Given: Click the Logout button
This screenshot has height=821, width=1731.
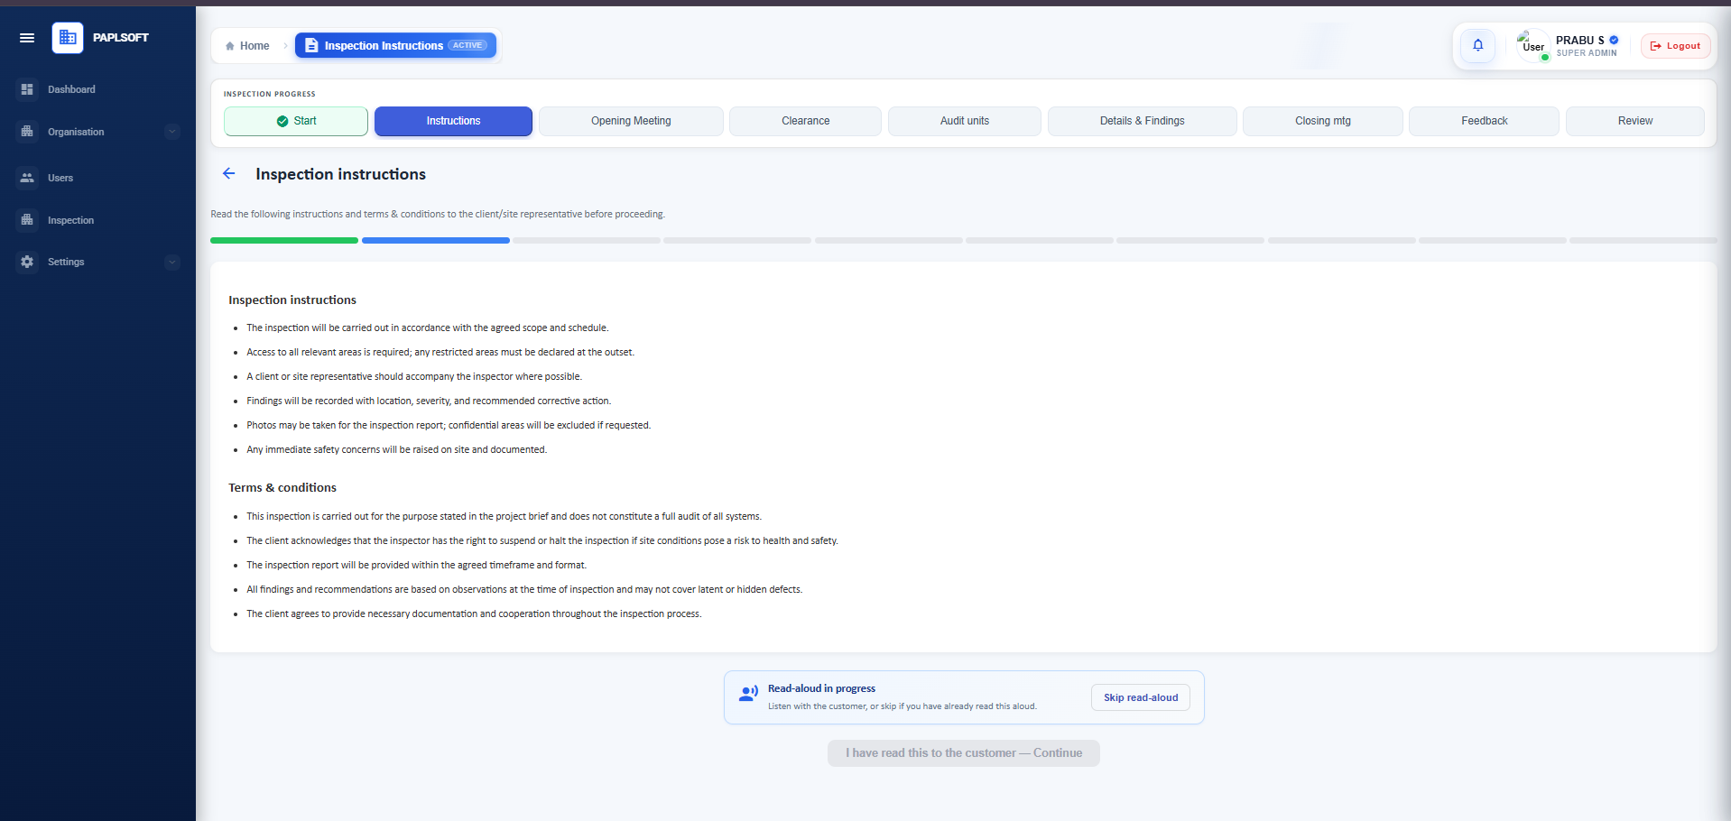Looking at the screenshot, I should click(1675, 45).
